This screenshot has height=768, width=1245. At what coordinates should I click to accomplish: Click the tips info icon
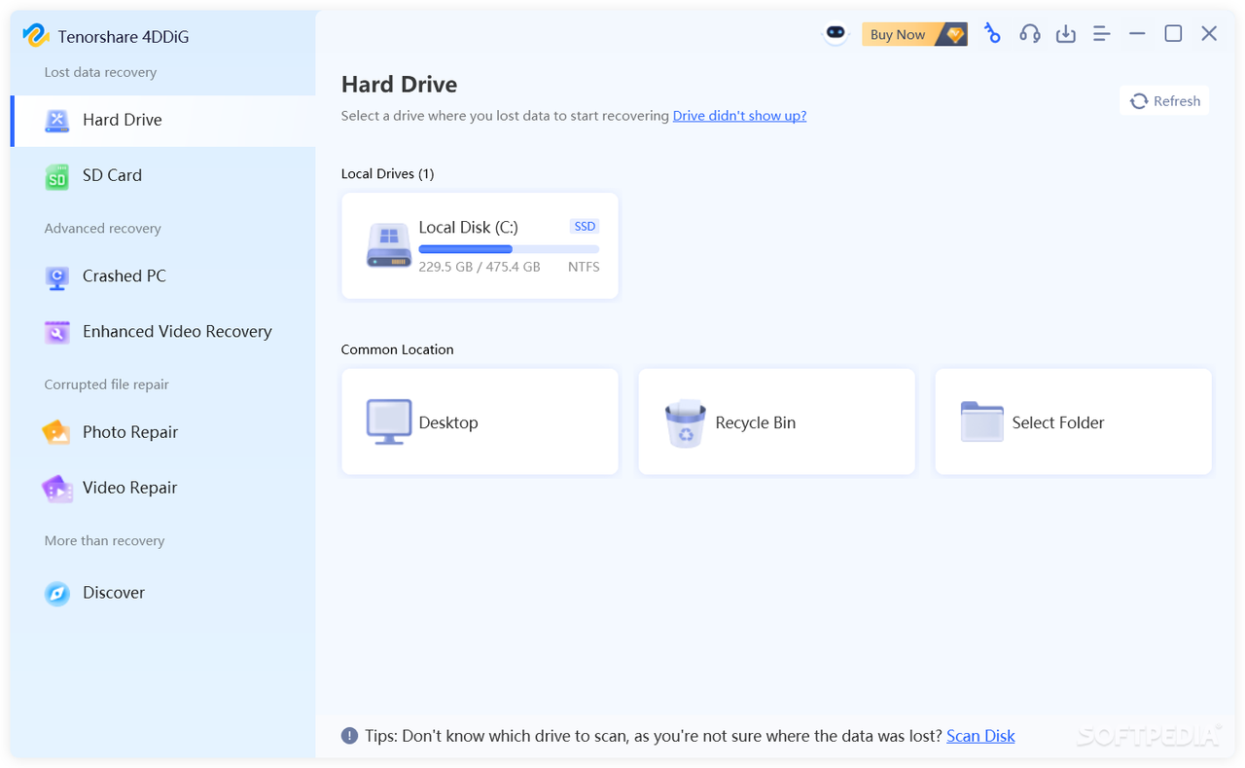(349, 736)
